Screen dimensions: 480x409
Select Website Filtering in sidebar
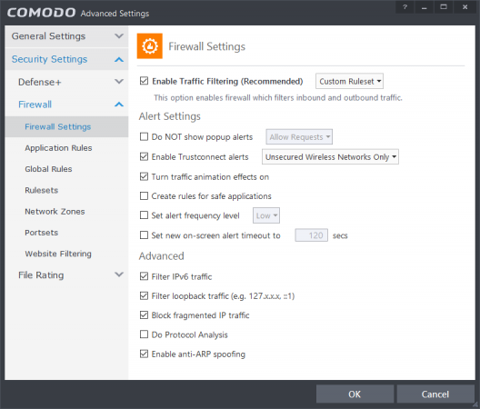coord(58,254)
